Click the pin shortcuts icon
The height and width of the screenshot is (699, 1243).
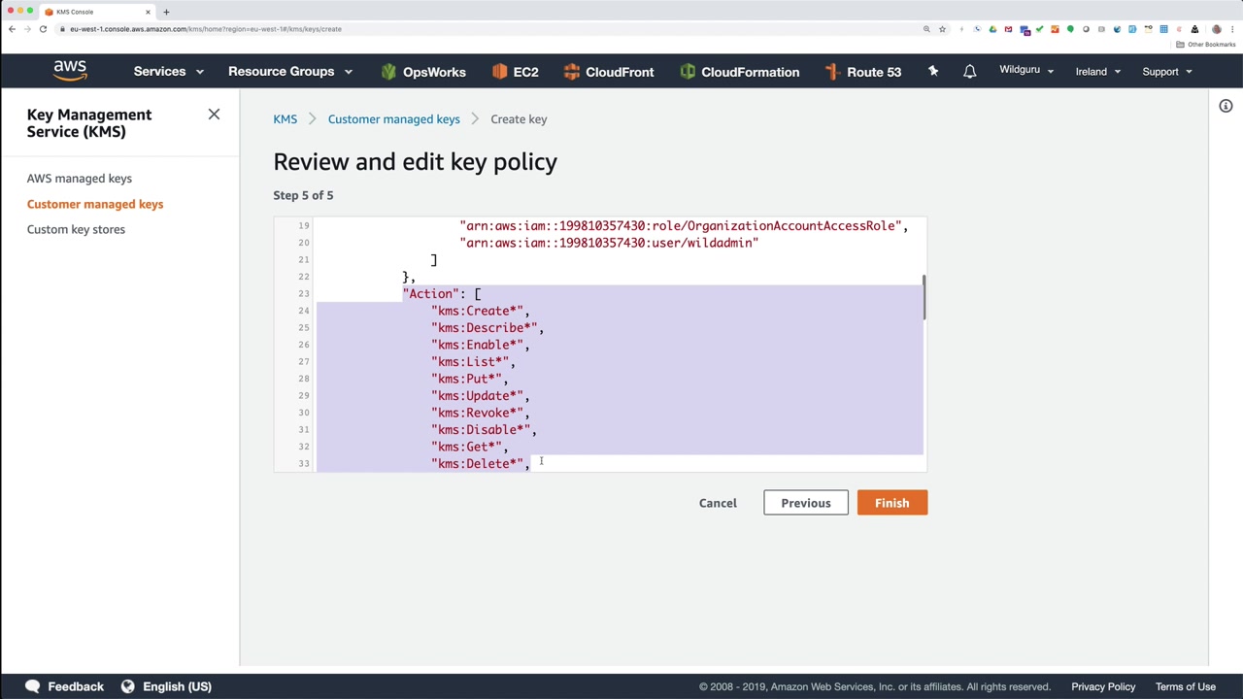point(933,71)
